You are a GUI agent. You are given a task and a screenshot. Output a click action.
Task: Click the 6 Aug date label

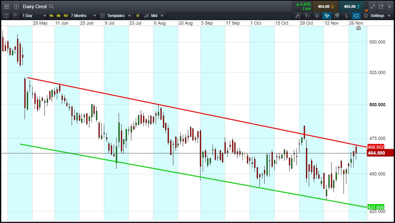[160, 23]
